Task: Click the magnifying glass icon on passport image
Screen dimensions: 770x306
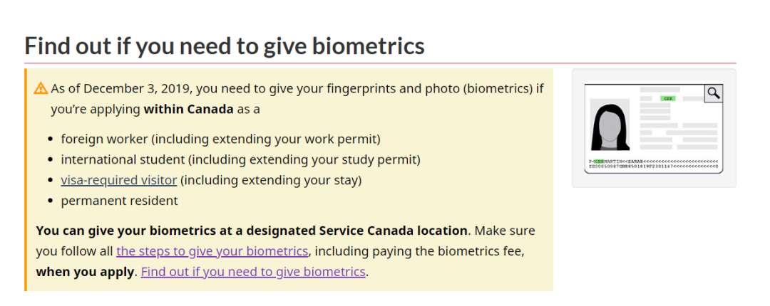Action: [x=713, y=93]
